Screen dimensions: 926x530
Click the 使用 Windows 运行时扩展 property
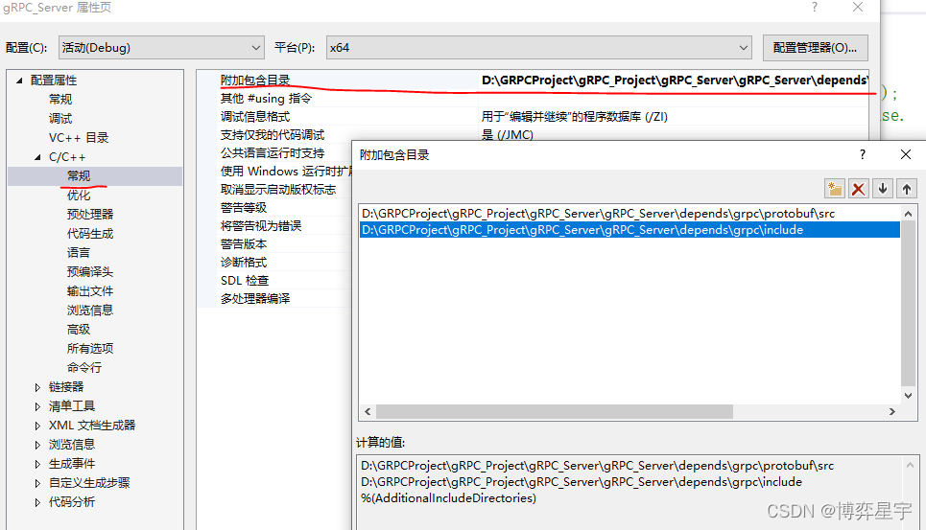click(286, 172)
